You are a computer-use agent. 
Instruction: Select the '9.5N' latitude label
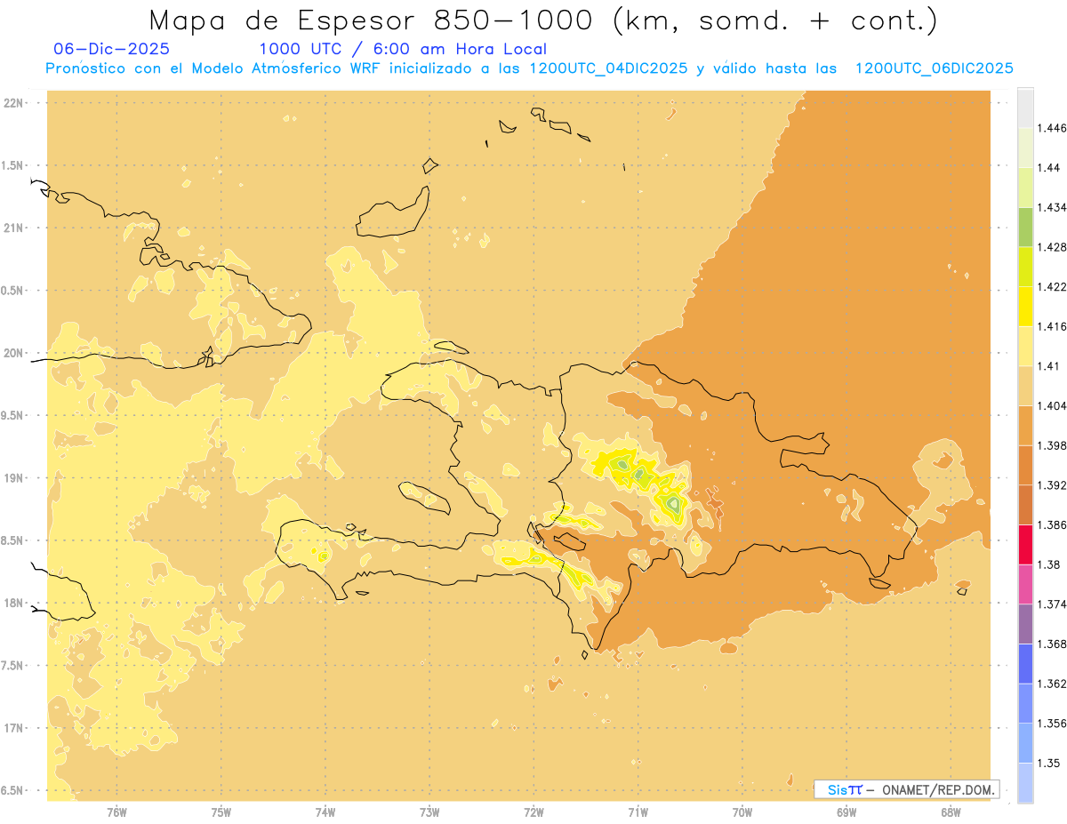[x=13, y=415]
